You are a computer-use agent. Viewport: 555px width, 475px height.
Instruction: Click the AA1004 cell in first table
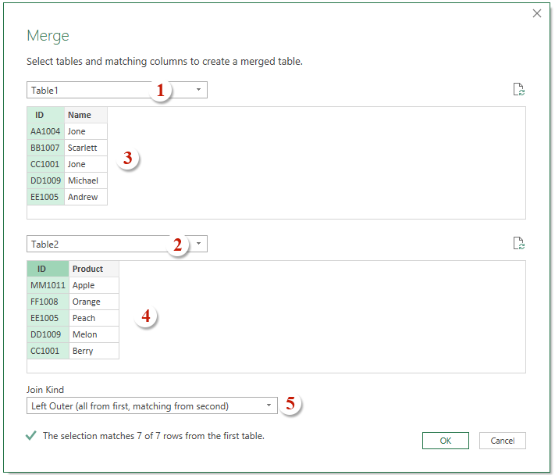[x=46, y=131]
